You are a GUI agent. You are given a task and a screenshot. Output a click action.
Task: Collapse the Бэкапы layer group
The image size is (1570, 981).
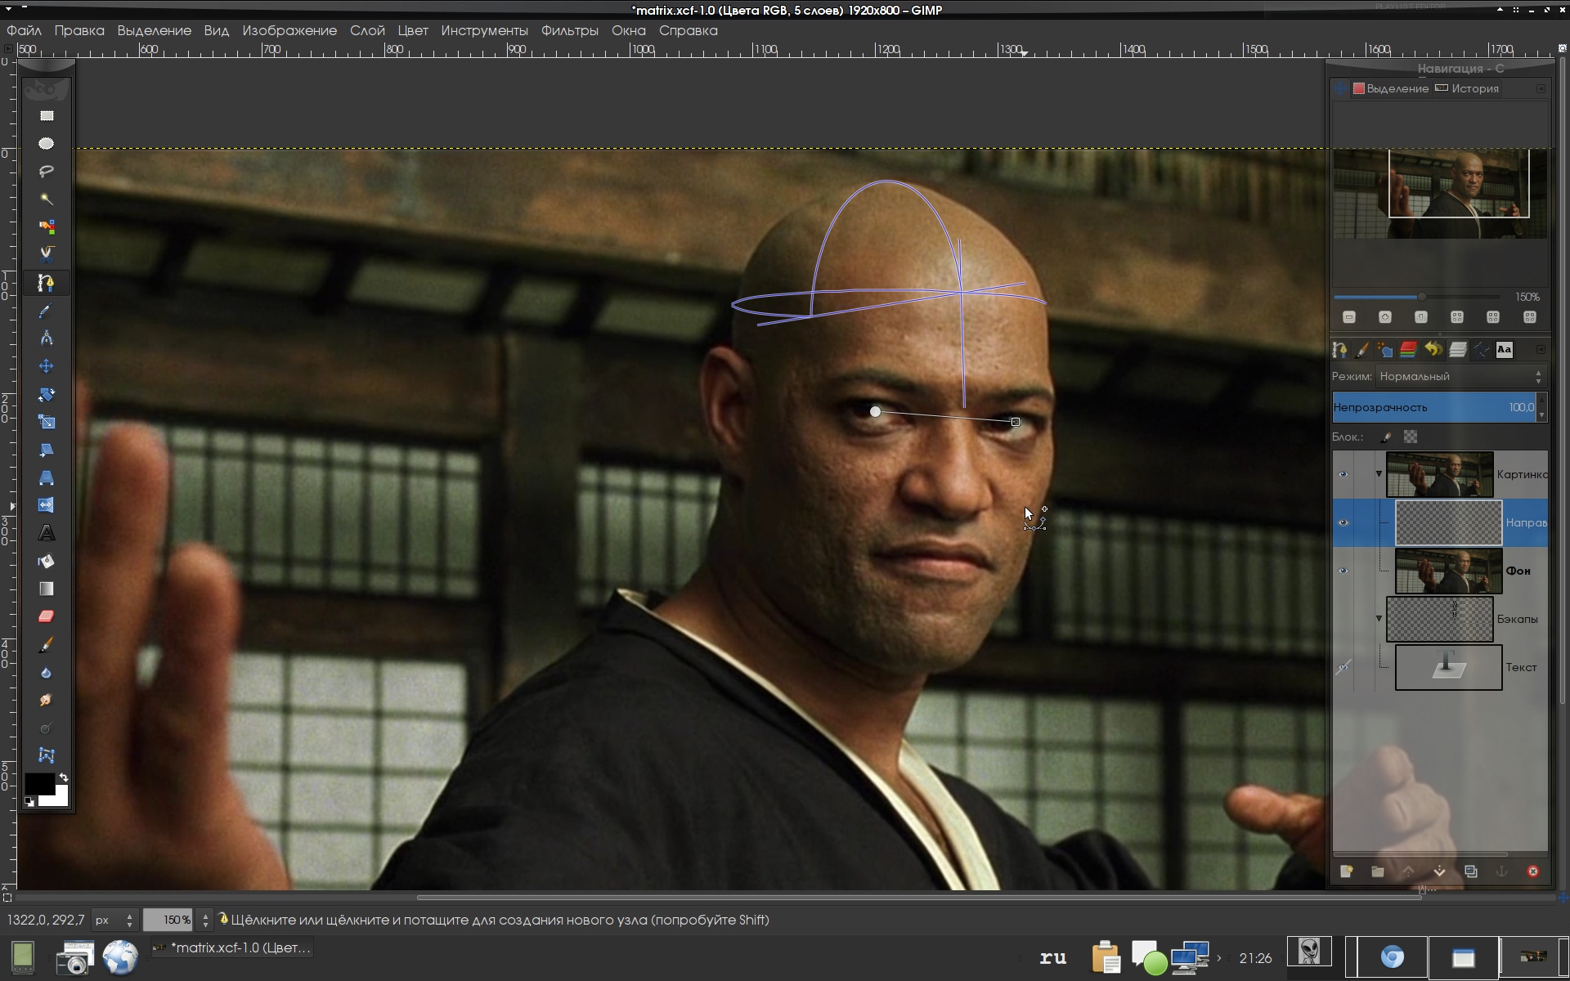point(1379,619)
